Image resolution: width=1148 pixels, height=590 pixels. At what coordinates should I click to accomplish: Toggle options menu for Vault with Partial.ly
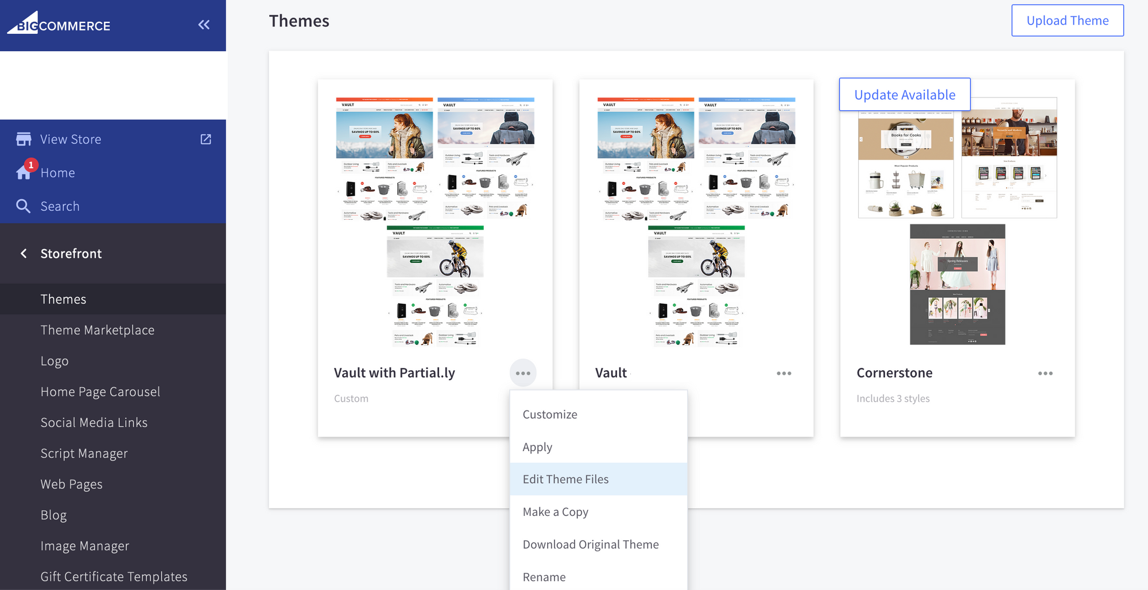[523, 373]
